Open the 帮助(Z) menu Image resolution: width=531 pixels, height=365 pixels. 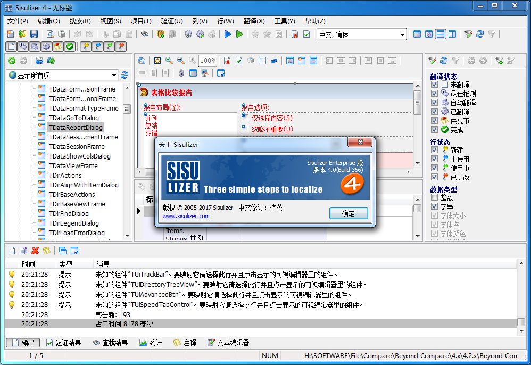pyautogui.click(x=315, y=21)
